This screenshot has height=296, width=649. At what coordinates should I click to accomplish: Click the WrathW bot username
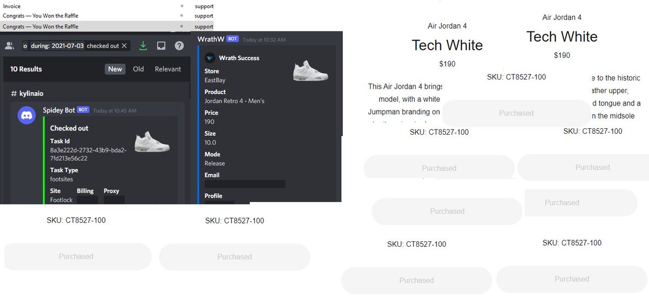click(210, 39)
